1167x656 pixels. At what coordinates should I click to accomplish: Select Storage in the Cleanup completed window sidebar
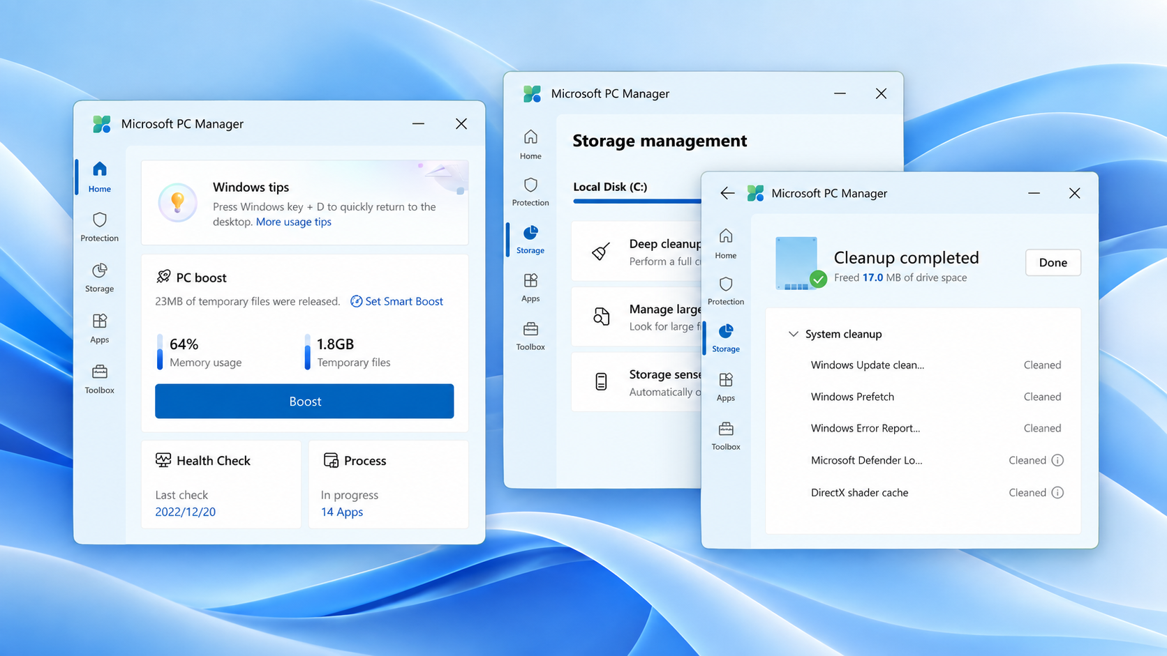tap(726, 338)
